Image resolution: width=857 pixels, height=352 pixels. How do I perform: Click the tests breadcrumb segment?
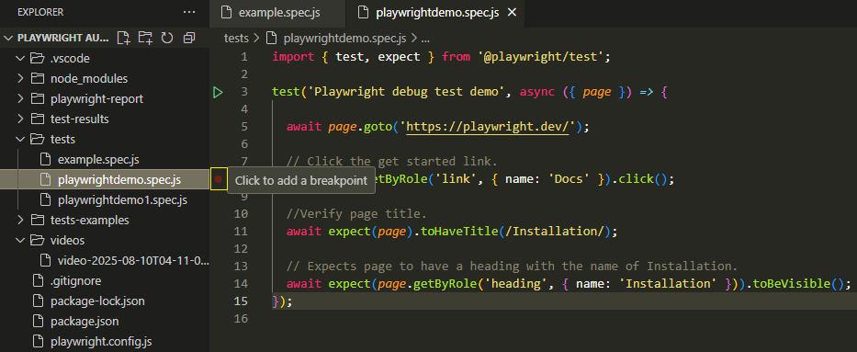tap(236, 39)
